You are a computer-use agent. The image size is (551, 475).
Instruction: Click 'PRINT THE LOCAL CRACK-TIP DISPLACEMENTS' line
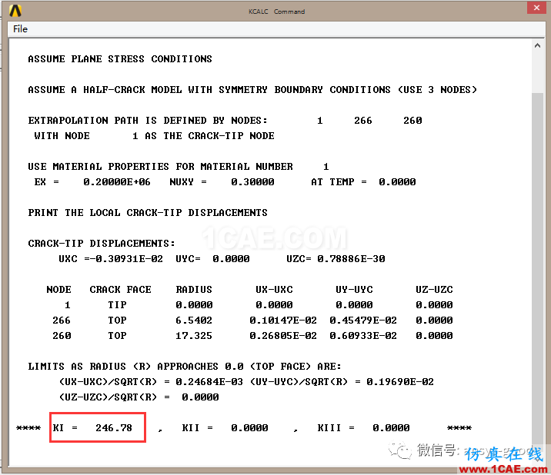pyautogui.click(x=148, y=213)
